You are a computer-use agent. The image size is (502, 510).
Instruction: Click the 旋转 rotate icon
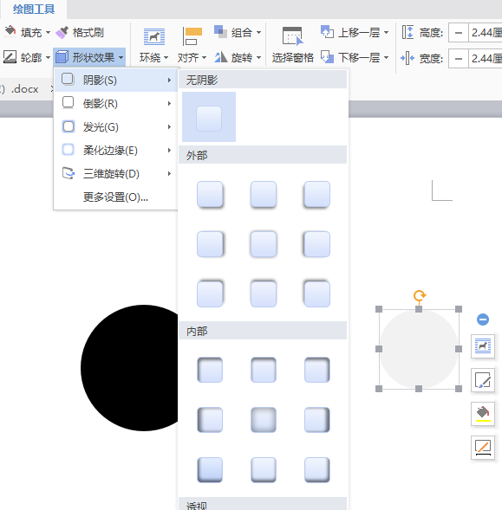[221, 57]
